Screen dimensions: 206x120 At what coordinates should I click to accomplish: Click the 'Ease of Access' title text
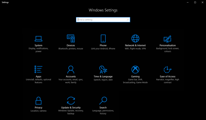167,76
